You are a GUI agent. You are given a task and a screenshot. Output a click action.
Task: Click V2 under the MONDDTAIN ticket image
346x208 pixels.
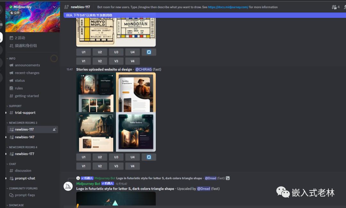pos(100,61)
